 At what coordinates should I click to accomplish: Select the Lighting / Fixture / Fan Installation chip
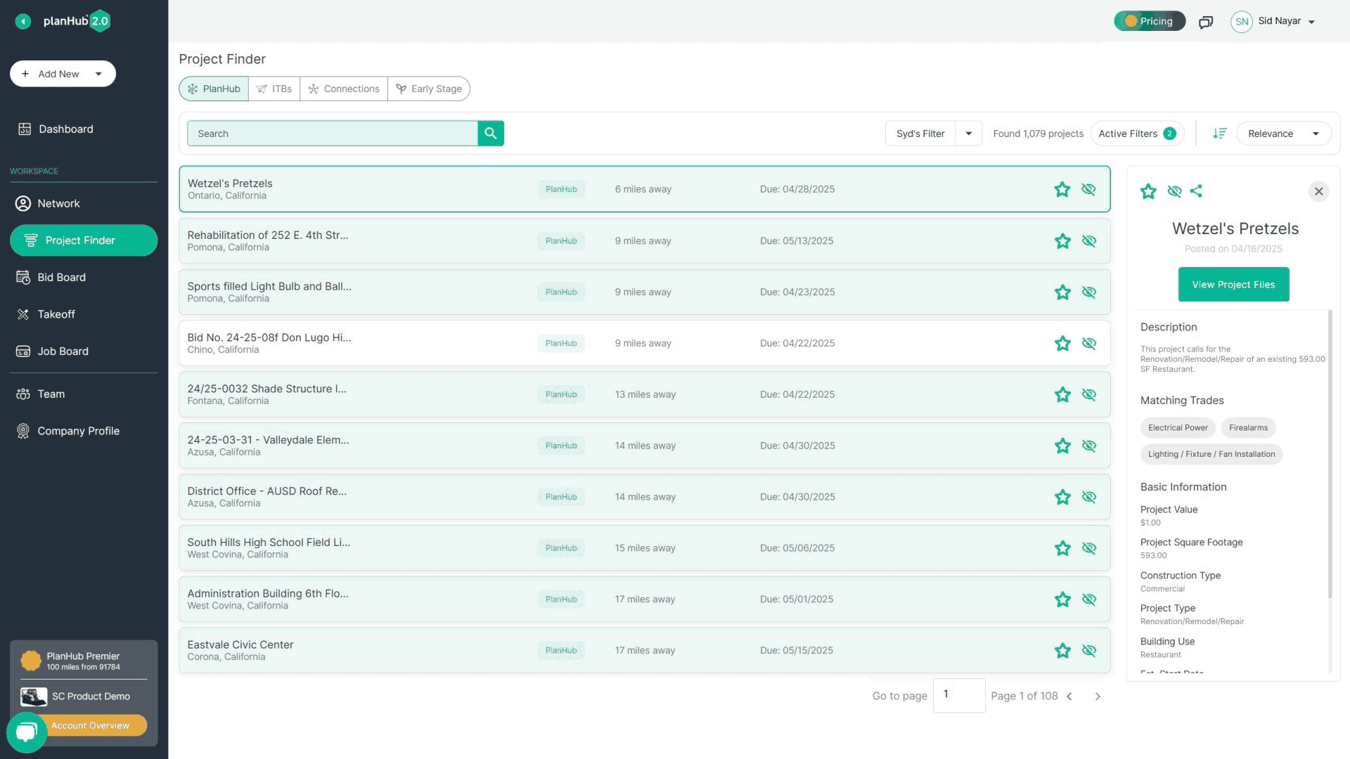click(1211, 455)
